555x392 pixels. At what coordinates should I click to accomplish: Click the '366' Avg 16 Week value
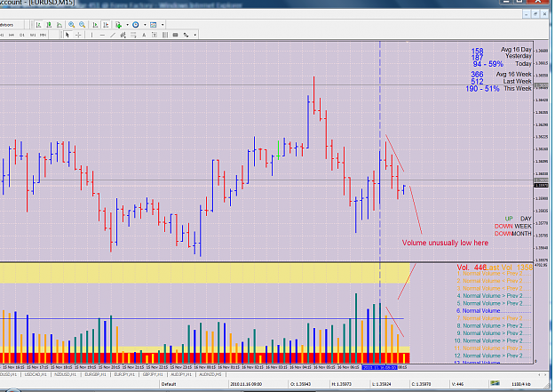point(477,75)
